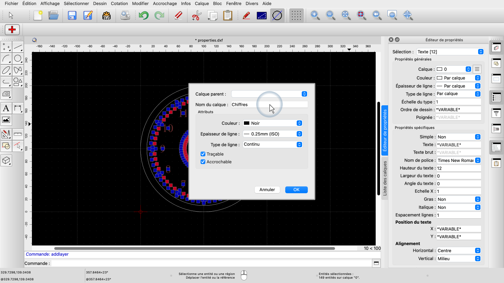Click the Undo arrow icon
Screen dimensions: 504x283
[x=144, y=15]
